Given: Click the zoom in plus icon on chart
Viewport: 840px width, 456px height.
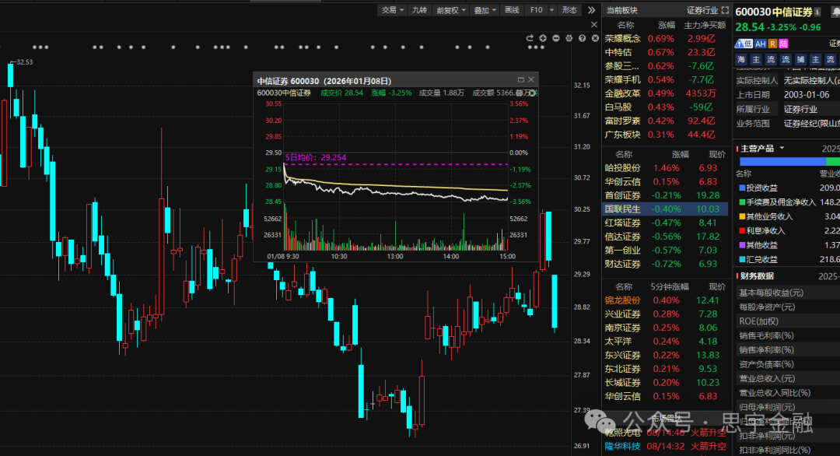Looking at the screenshot, I should [x=542, y=37].
